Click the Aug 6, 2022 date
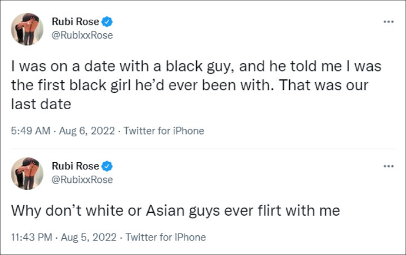The image size is (406, 255). point(87,131)
